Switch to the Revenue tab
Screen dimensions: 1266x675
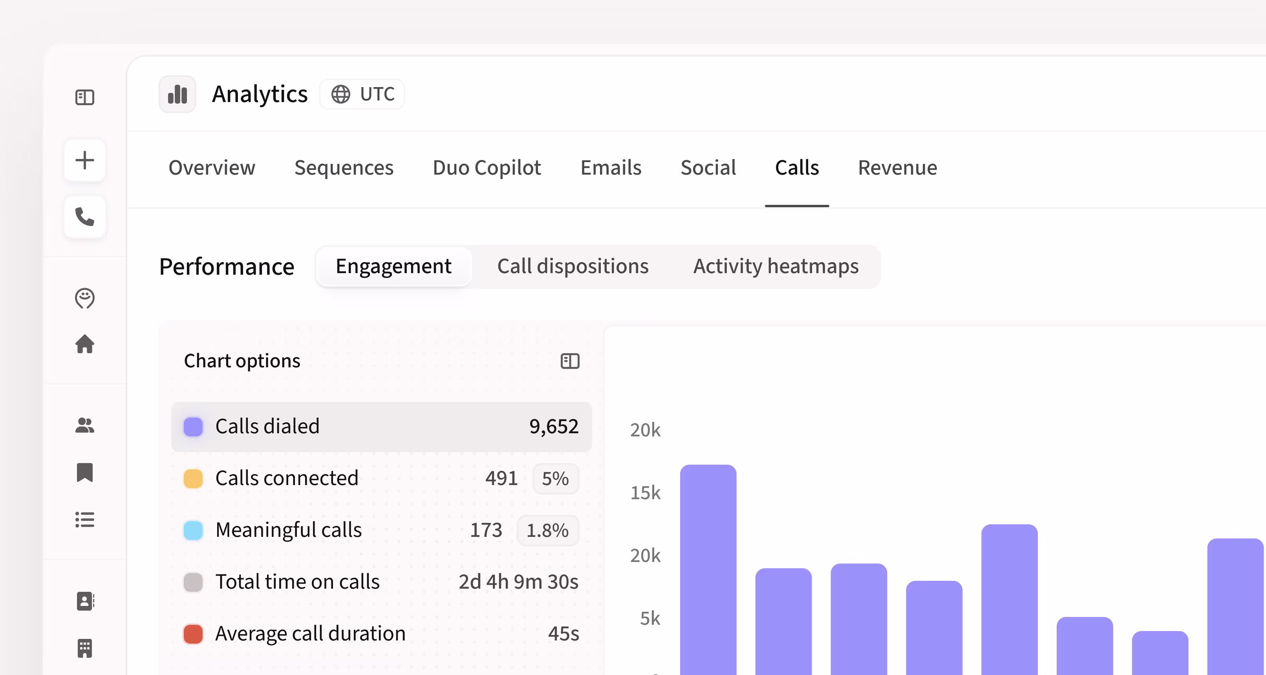(897, 168)
